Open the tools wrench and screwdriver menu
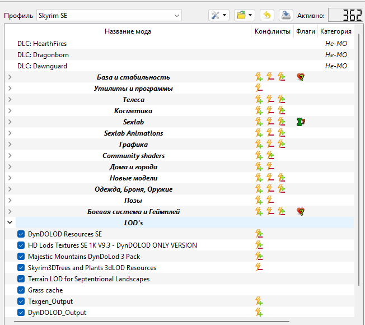The width and height of the screenshot is (365, 325). [218, 15]
